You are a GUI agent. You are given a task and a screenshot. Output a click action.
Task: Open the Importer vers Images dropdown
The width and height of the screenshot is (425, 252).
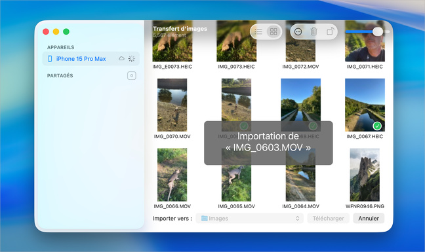point(249,218)
